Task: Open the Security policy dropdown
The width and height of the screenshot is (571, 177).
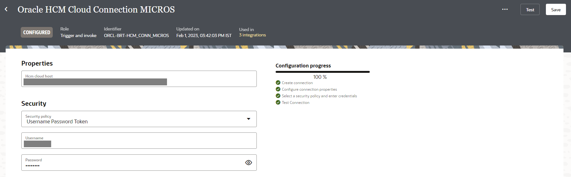Action: pos(139,119)
